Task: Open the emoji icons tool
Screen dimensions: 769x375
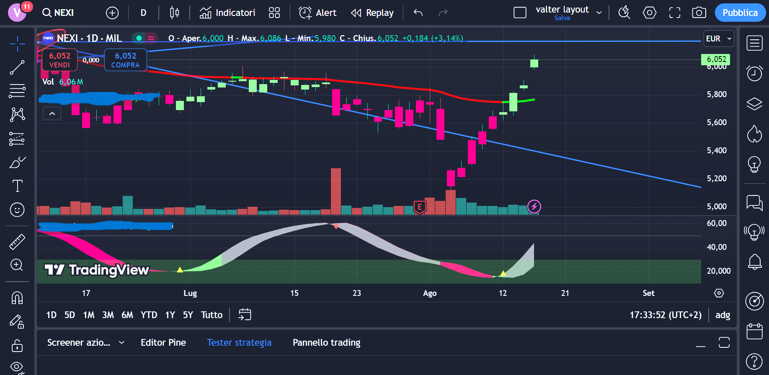Action: click(17, 210)
